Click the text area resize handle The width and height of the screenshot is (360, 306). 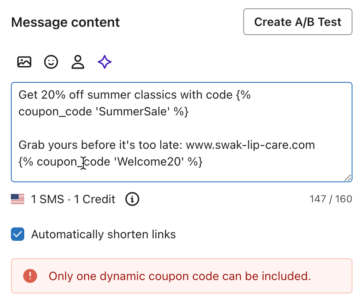click(x=347, y=178)
